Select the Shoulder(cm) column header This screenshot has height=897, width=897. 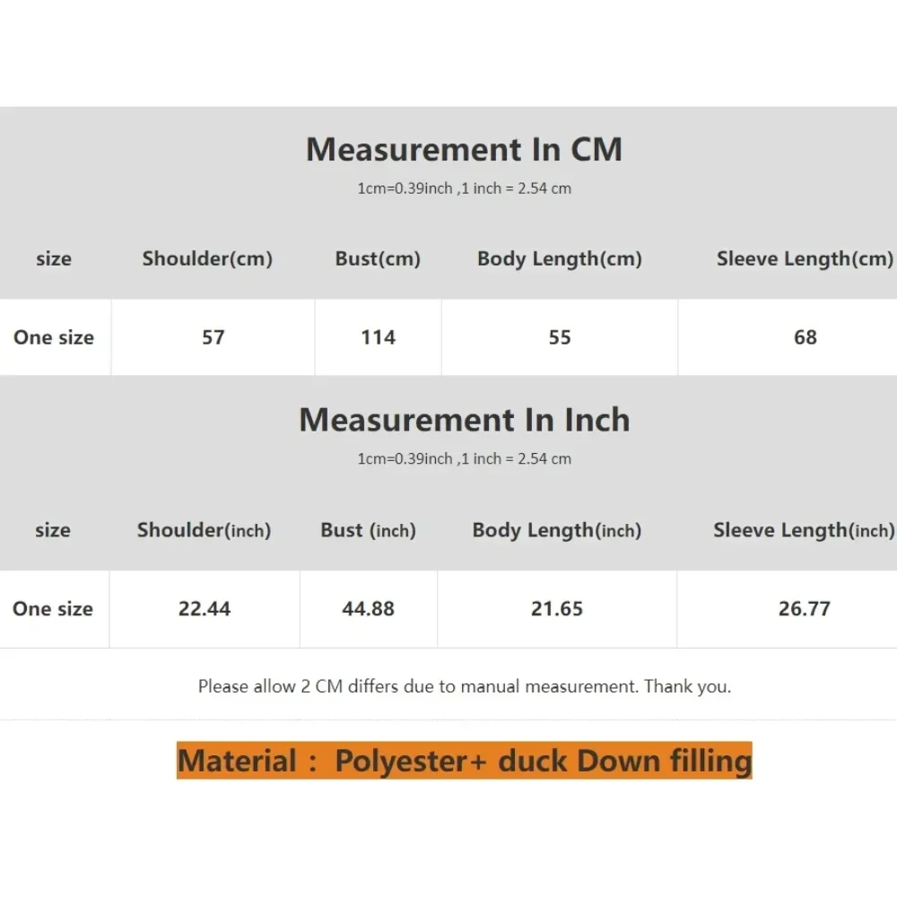click(x=207, y=259)
